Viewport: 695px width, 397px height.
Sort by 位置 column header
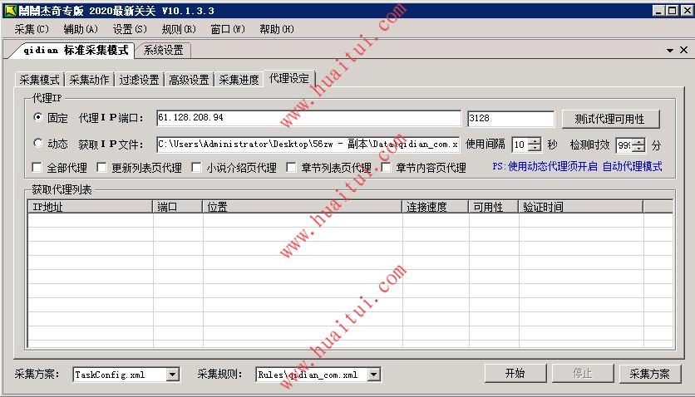tap(303, 207)
